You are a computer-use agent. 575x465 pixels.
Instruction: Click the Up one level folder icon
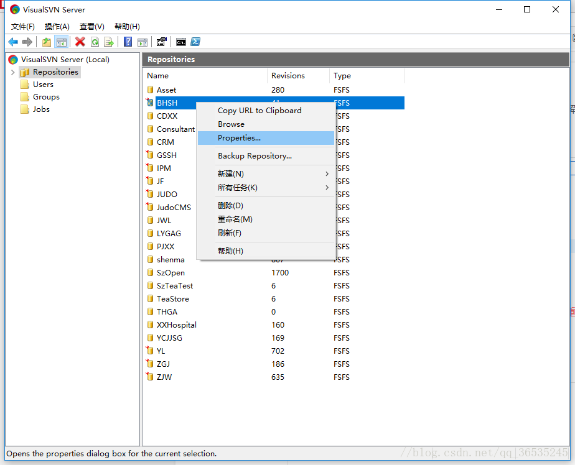tap(47, 42)
